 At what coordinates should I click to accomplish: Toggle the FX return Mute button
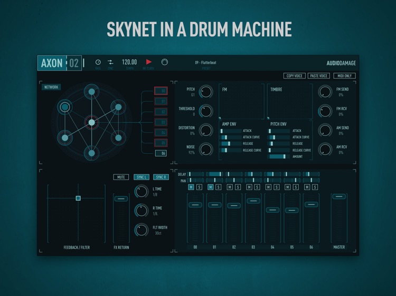pyautogui.click(x=121, y=177)
